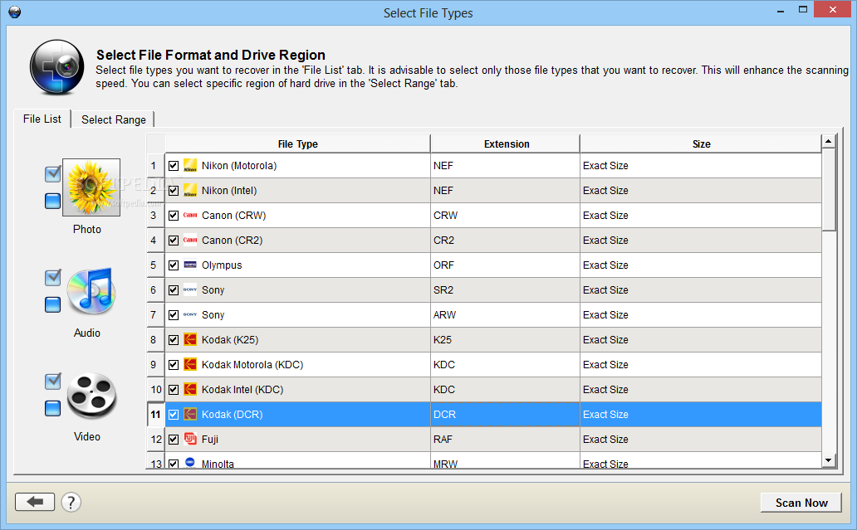Click the app icon in the title bar
The height and width of the screenshot is (530, 857).
pyautogui.click(x=15, y=12)
